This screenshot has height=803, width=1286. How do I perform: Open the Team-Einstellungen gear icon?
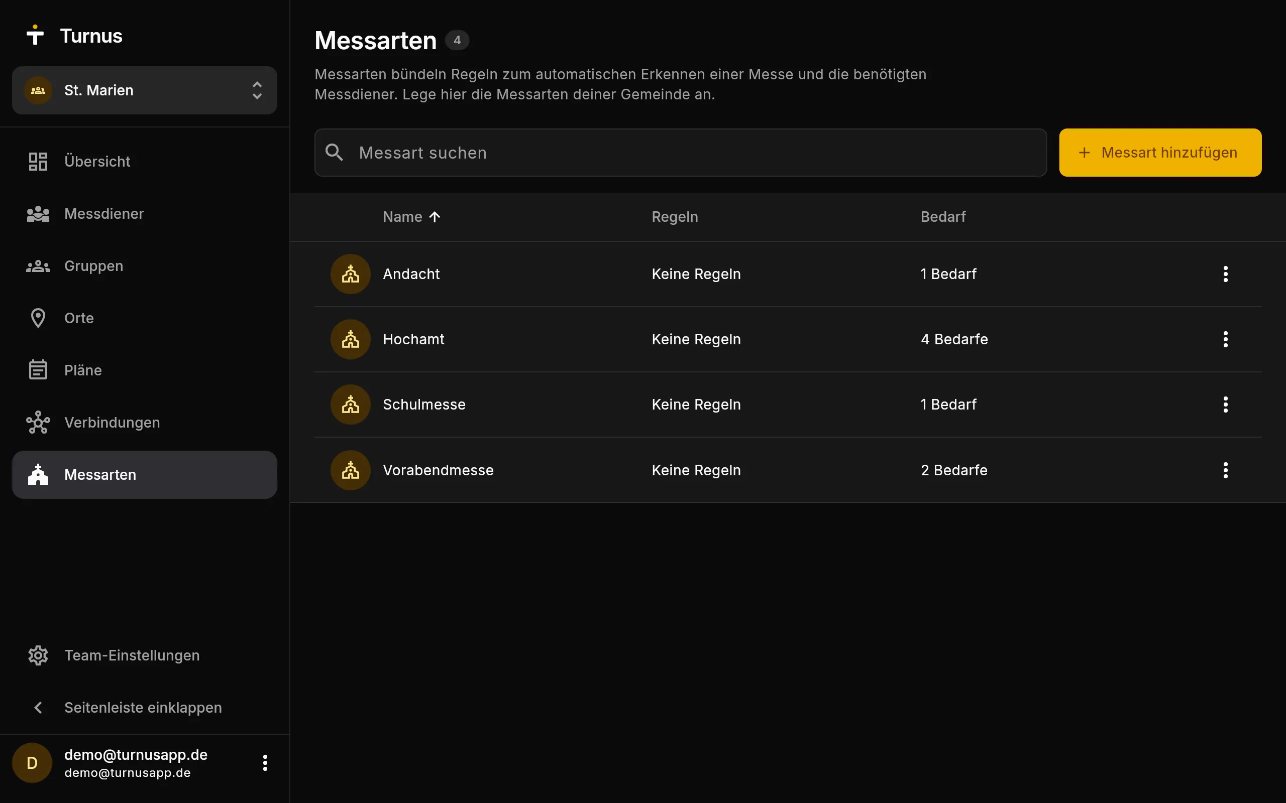pos(38,655)
